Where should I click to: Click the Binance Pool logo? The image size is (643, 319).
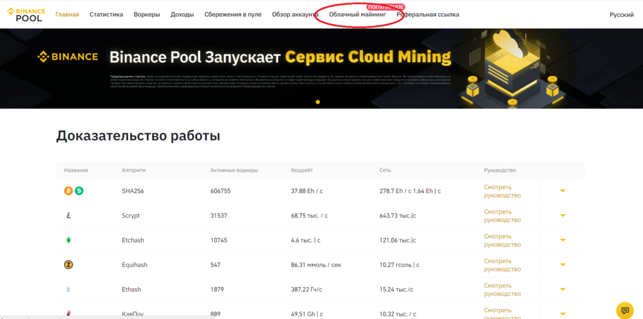point(26,14)
